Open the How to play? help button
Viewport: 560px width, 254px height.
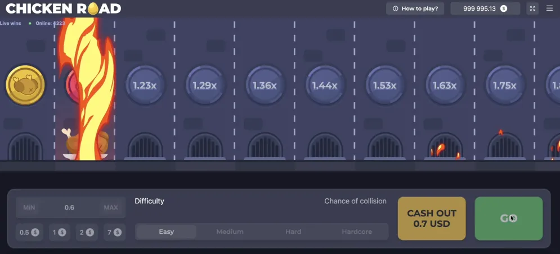[415, 8]
